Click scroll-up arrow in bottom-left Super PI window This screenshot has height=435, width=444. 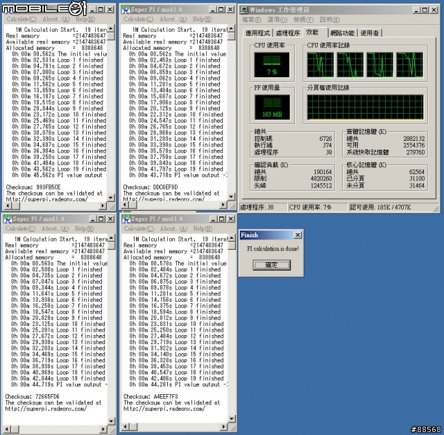click(111, 238)
